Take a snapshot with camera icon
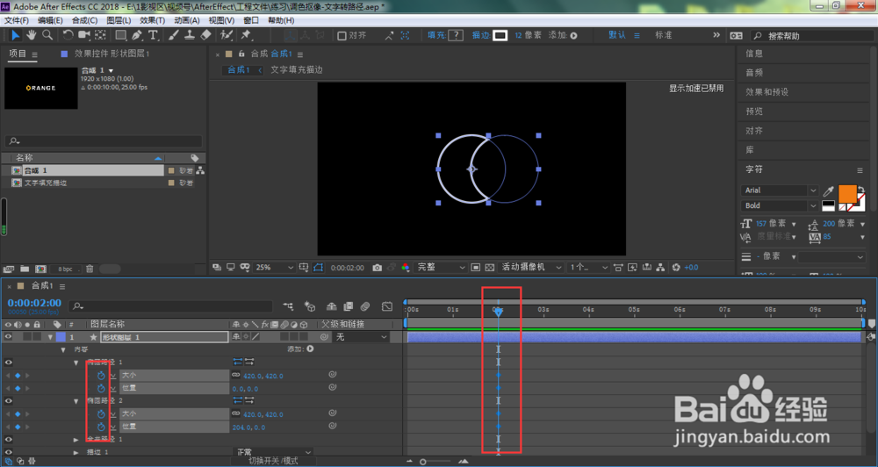The width and height of the screenshot is (878, 467). 378,268
